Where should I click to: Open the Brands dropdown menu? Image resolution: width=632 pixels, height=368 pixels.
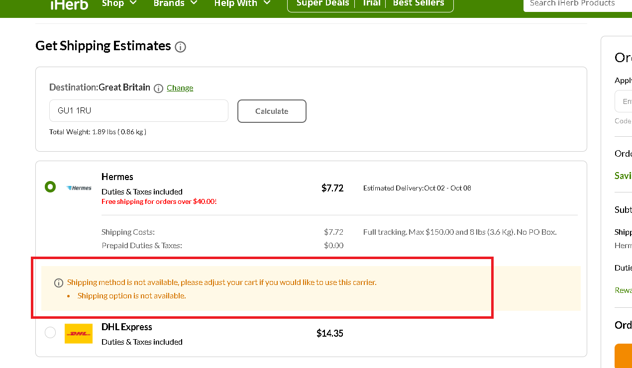175,3
